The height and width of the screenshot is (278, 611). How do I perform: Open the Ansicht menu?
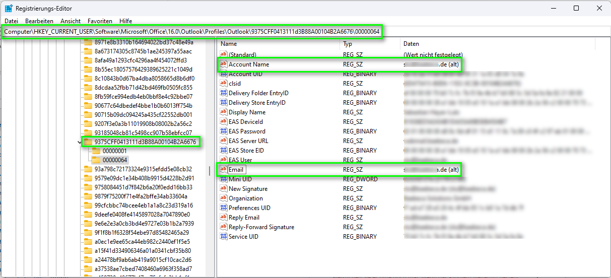point(71,21)
